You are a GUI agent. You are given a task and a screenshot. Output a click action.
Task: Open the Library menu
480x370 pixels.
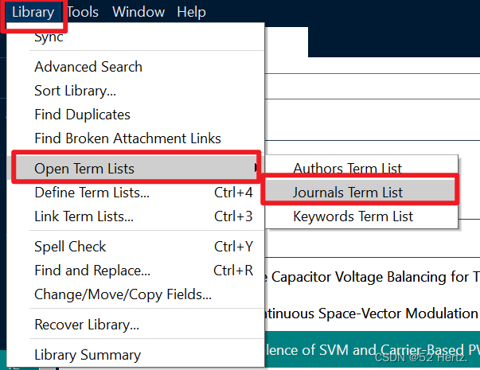(33, 12)
